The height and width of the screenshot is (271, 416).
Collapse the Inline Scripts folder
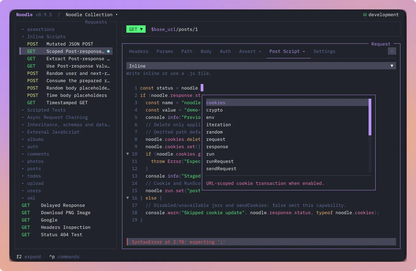click(x=44, y=37)
